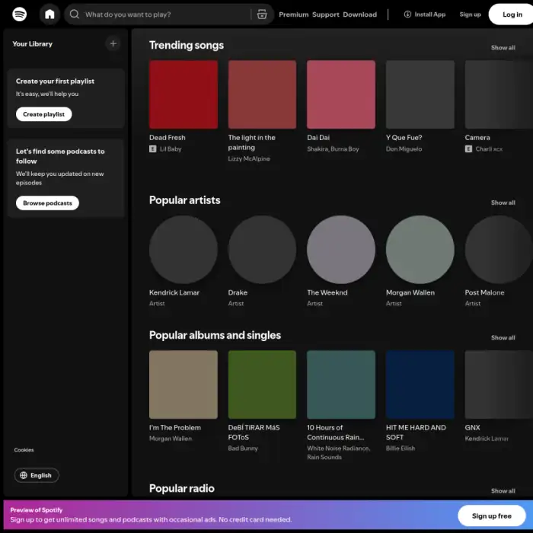Screen dimensions: 533x533
Task: Click explicit badge beside Lil Baby
Action: (x=152, y=149)
